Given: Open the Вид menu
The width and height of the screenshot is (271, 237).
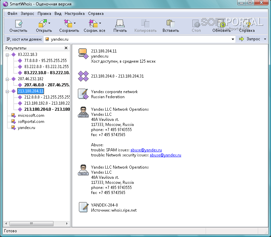Looking at the screenshot, I should (x=58, y=14).
